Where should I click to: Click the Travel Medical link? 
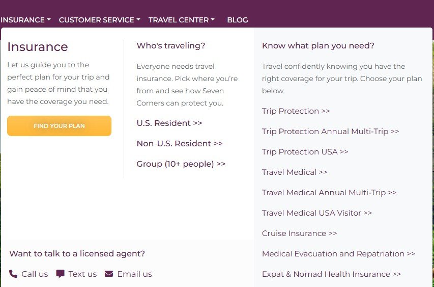click(295, 172)
